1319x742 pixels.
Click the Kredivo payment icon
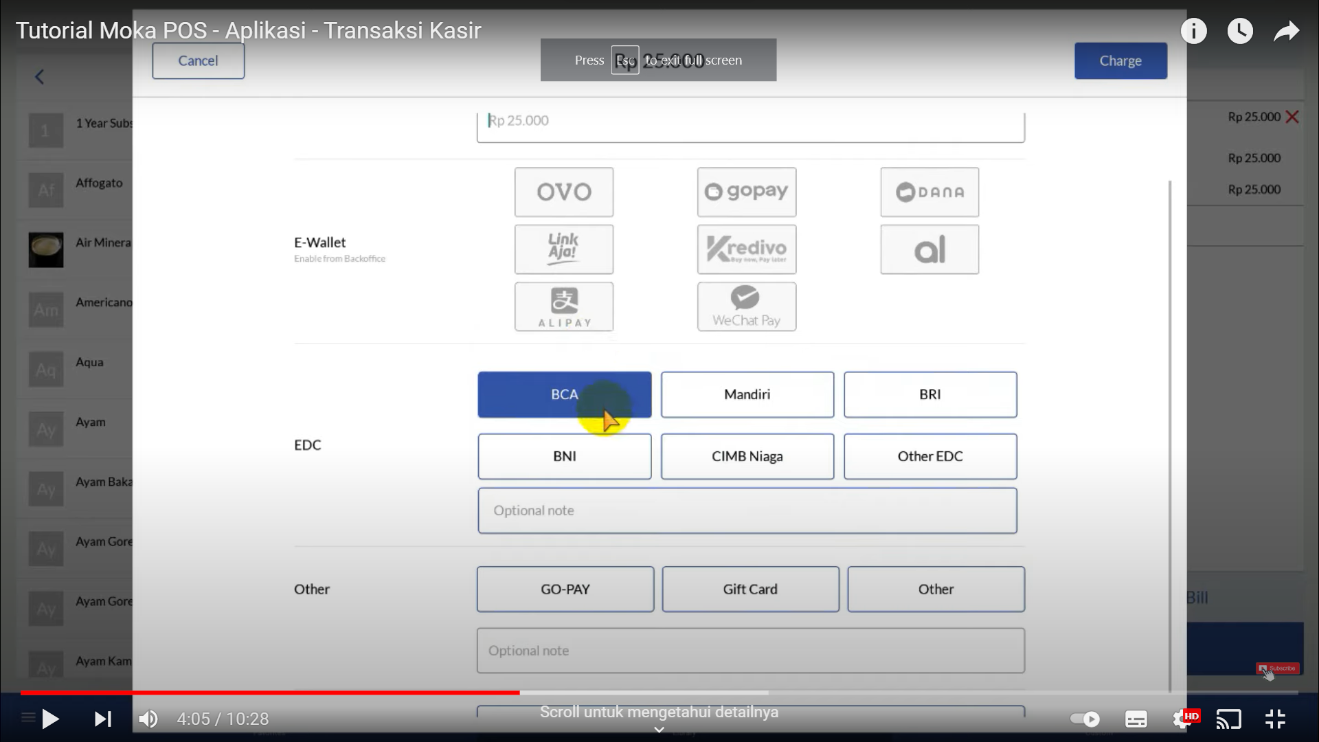coord(747,249)
